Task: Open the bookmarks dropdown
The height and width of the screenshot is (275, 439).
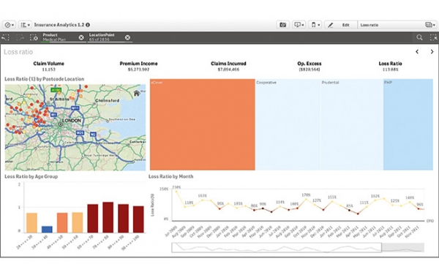Action: point(315,25)
